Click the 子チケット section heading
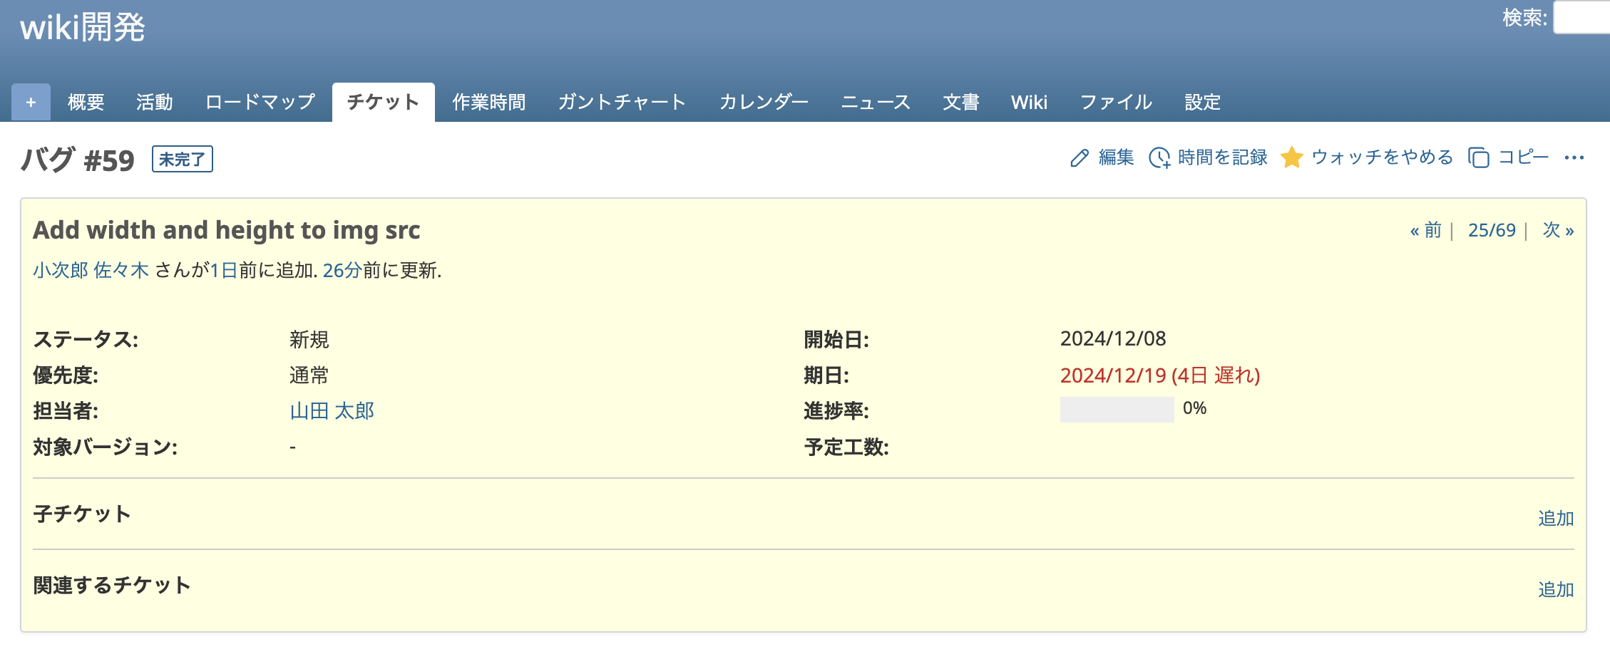1610x654 pixels. coord(82,514)
